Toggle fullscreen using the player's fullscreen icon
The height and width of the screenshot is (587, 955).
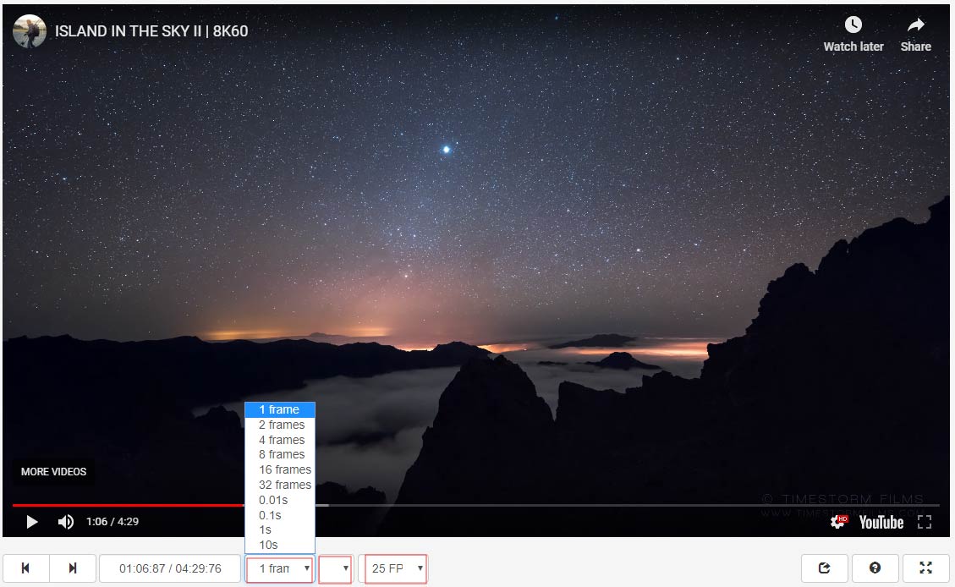(925, 522)
